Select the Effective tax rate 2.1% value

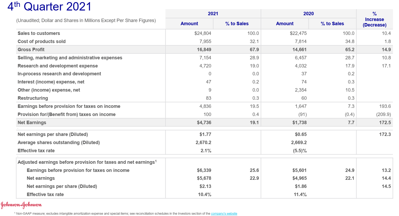206,150
